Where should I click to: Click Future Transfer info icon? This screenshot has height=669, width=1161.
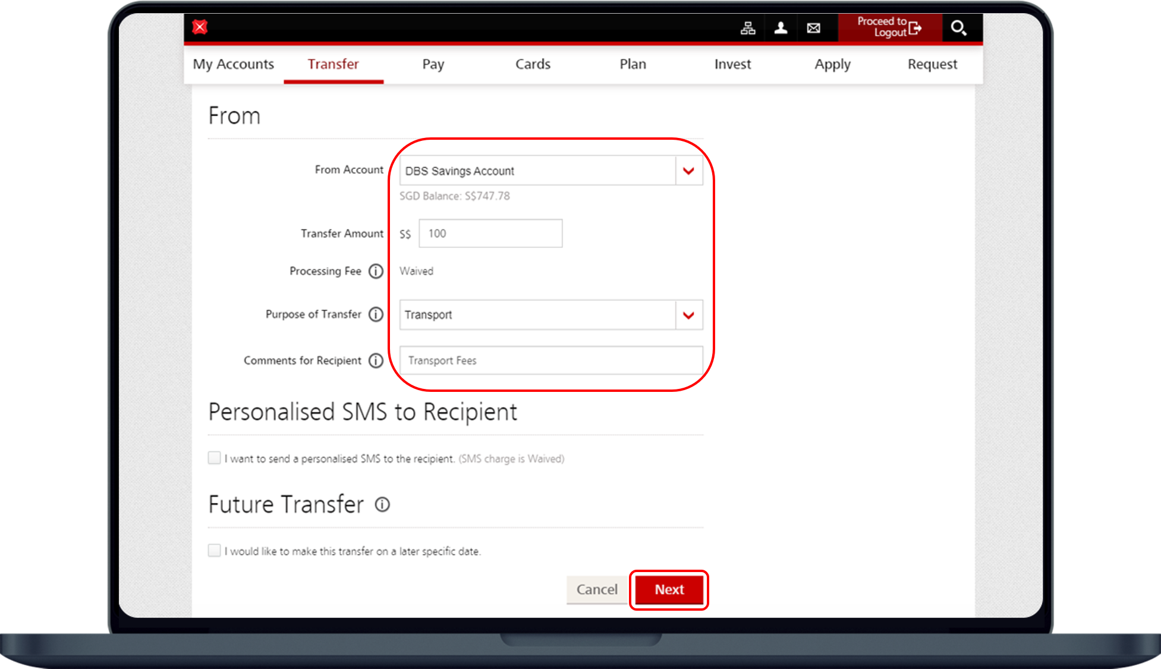tap(382, 505)
